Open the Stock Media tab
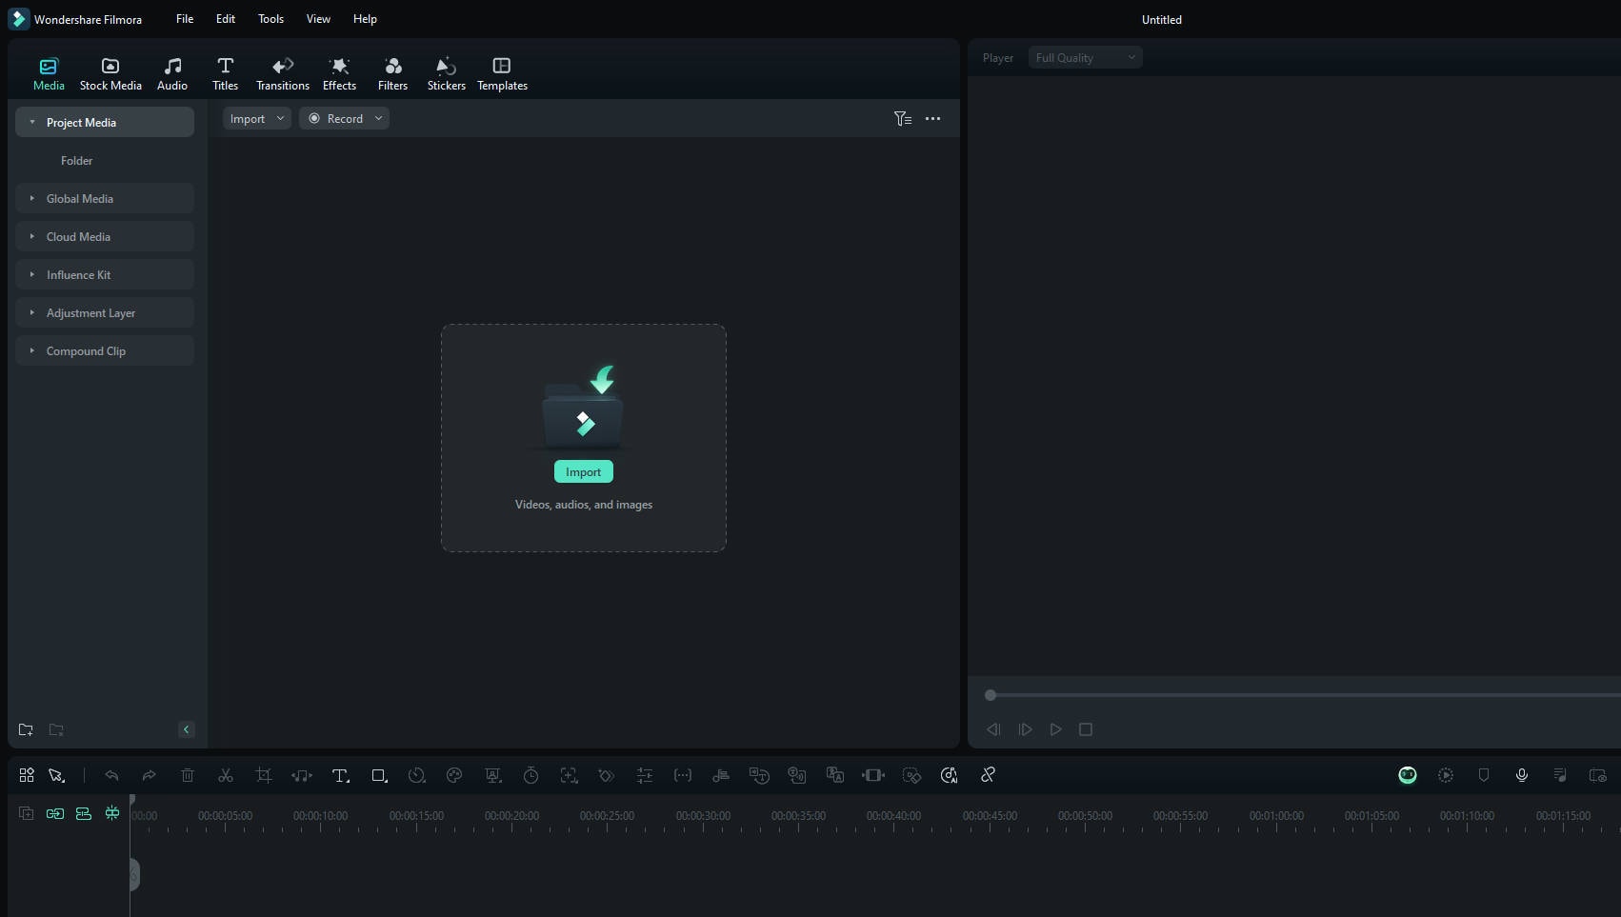 click(110, 73)
